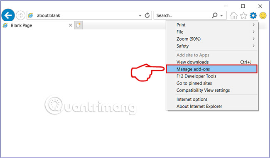This screenshot has width=270, height=158.
Task: Open the Home page icon
Action: (234, 16)
